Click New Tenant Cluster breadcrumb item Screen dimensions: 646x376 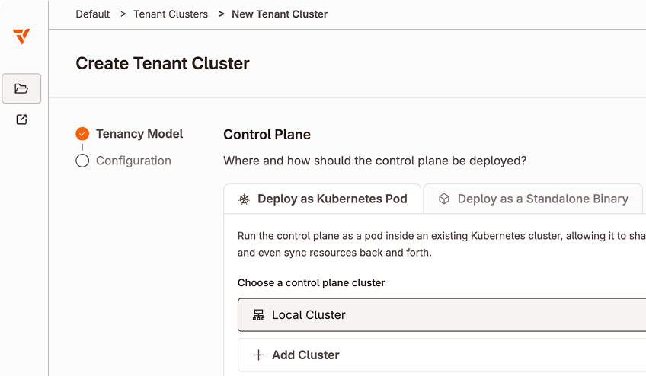[280, 14]
